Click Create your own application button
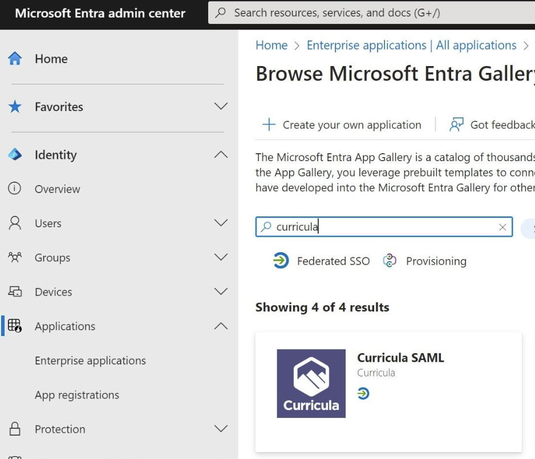Screen dimensions: 535x459 (x=342, y=125)
